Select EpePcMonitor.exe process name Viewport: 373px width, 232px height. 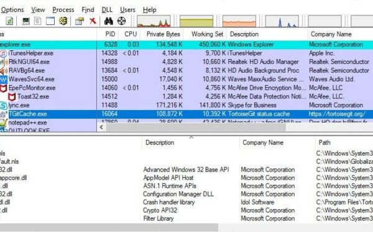(32, 88)
